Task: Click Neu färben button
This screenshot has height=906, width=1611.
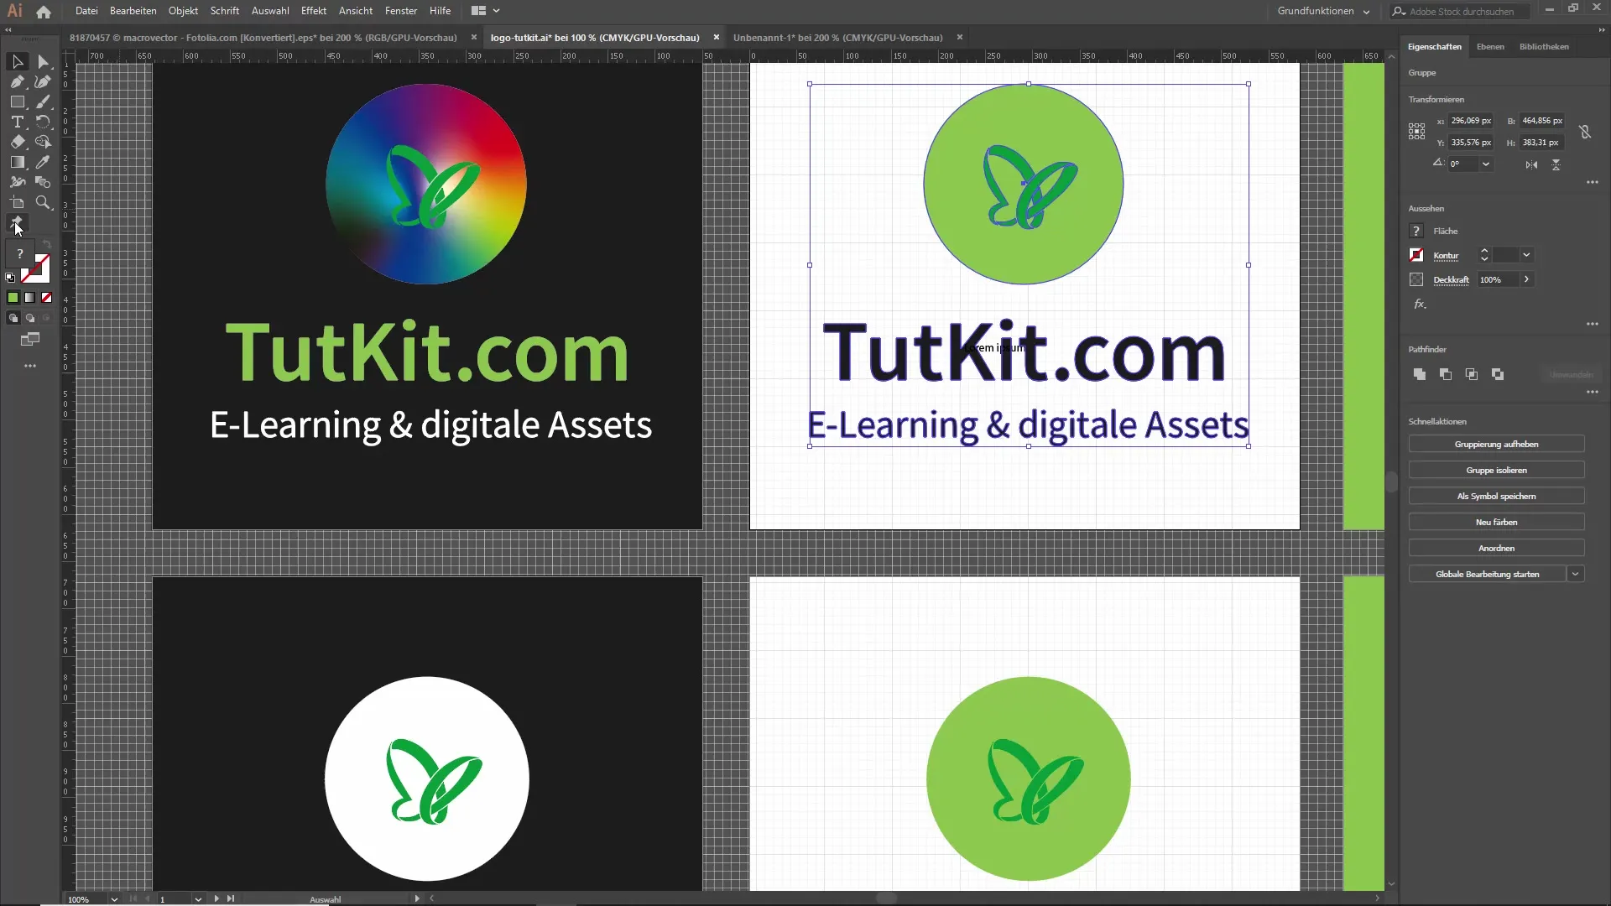Action: click(x=1496, y=522)
